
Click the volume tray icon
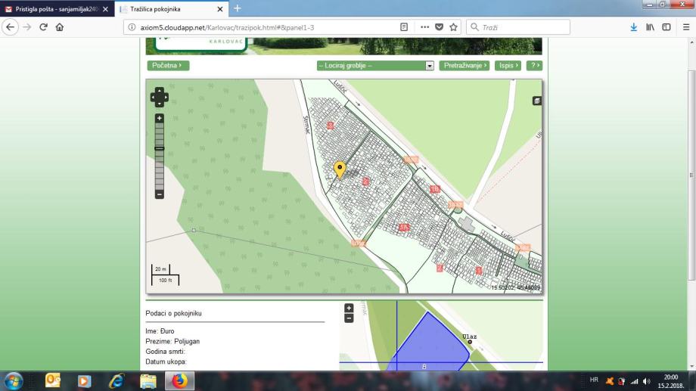(x=646, y=381)
